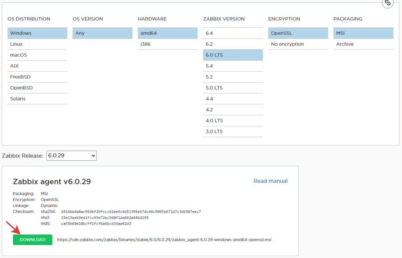Click the sha1 checksum value

(x=104, y=218)
